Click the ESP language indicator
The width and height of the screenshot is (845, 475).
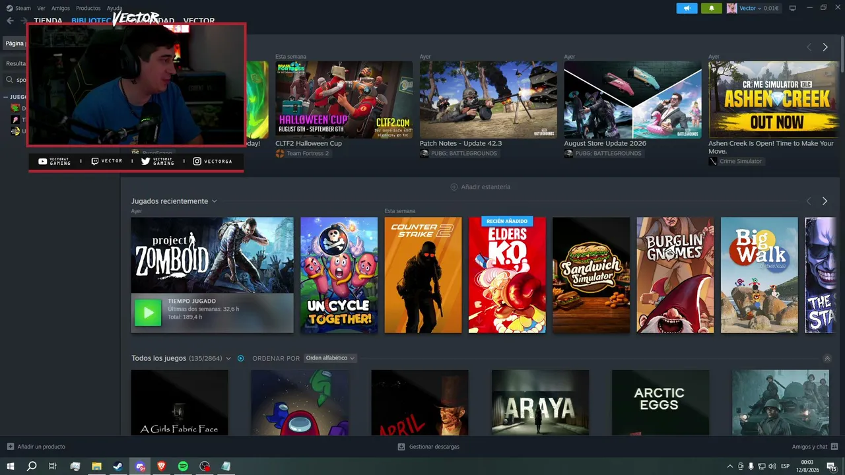click(786, 466)
